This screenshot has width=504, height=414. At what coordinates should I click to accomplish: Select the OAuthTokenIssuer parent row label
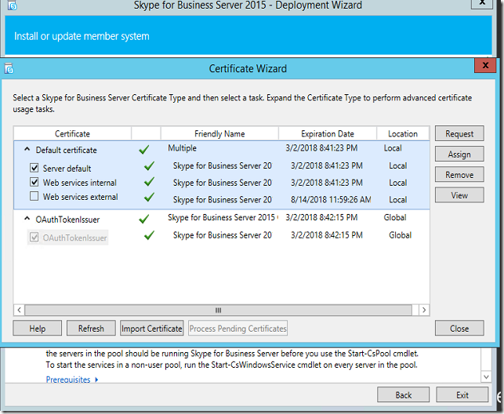(67, 220)
